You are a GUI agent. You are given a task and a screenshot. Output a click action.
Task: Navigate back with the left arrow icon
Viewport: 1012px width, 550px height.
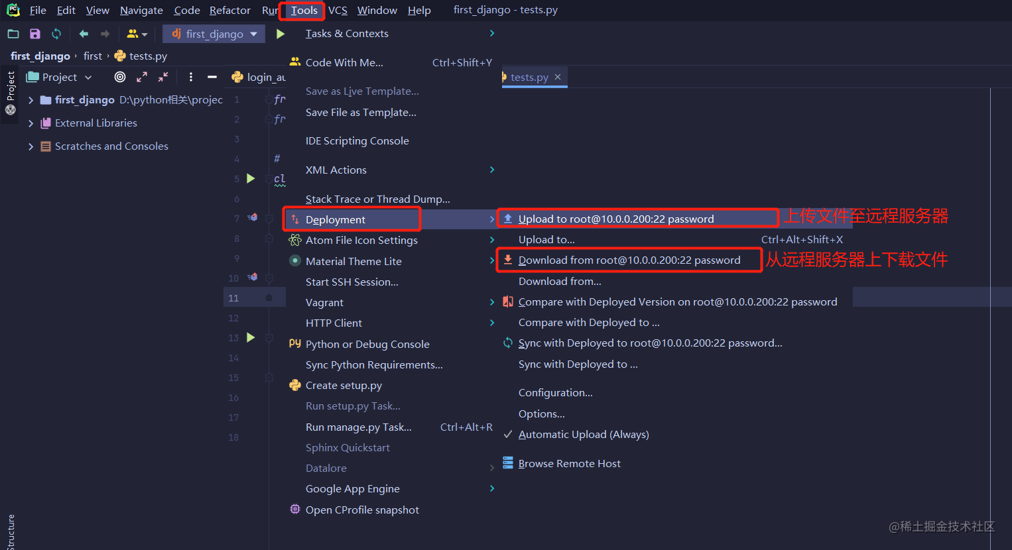(84, 34)
